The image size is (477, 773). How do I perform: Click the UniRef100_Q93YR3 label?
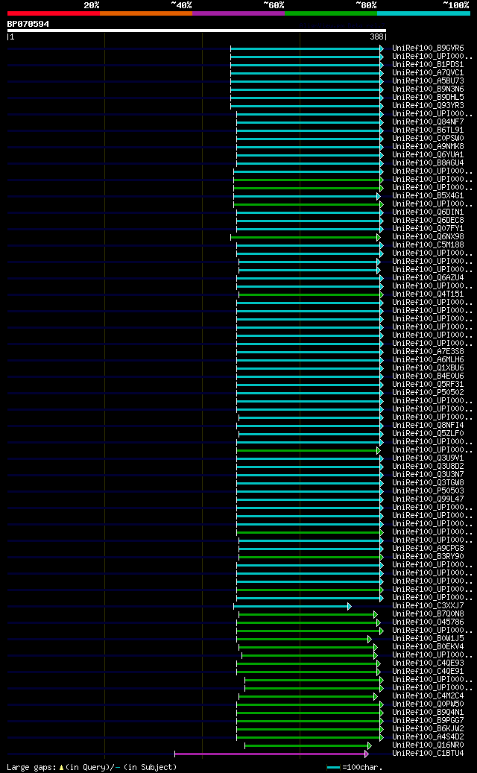pos(428,106)
